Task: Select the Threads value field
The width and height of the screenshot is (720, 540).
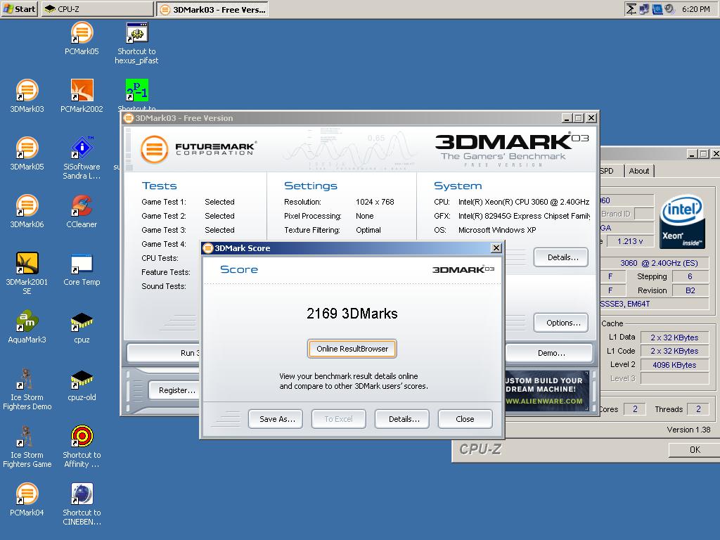Action: 698,409
